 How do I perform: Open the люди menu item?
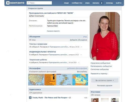click(66, 3)
